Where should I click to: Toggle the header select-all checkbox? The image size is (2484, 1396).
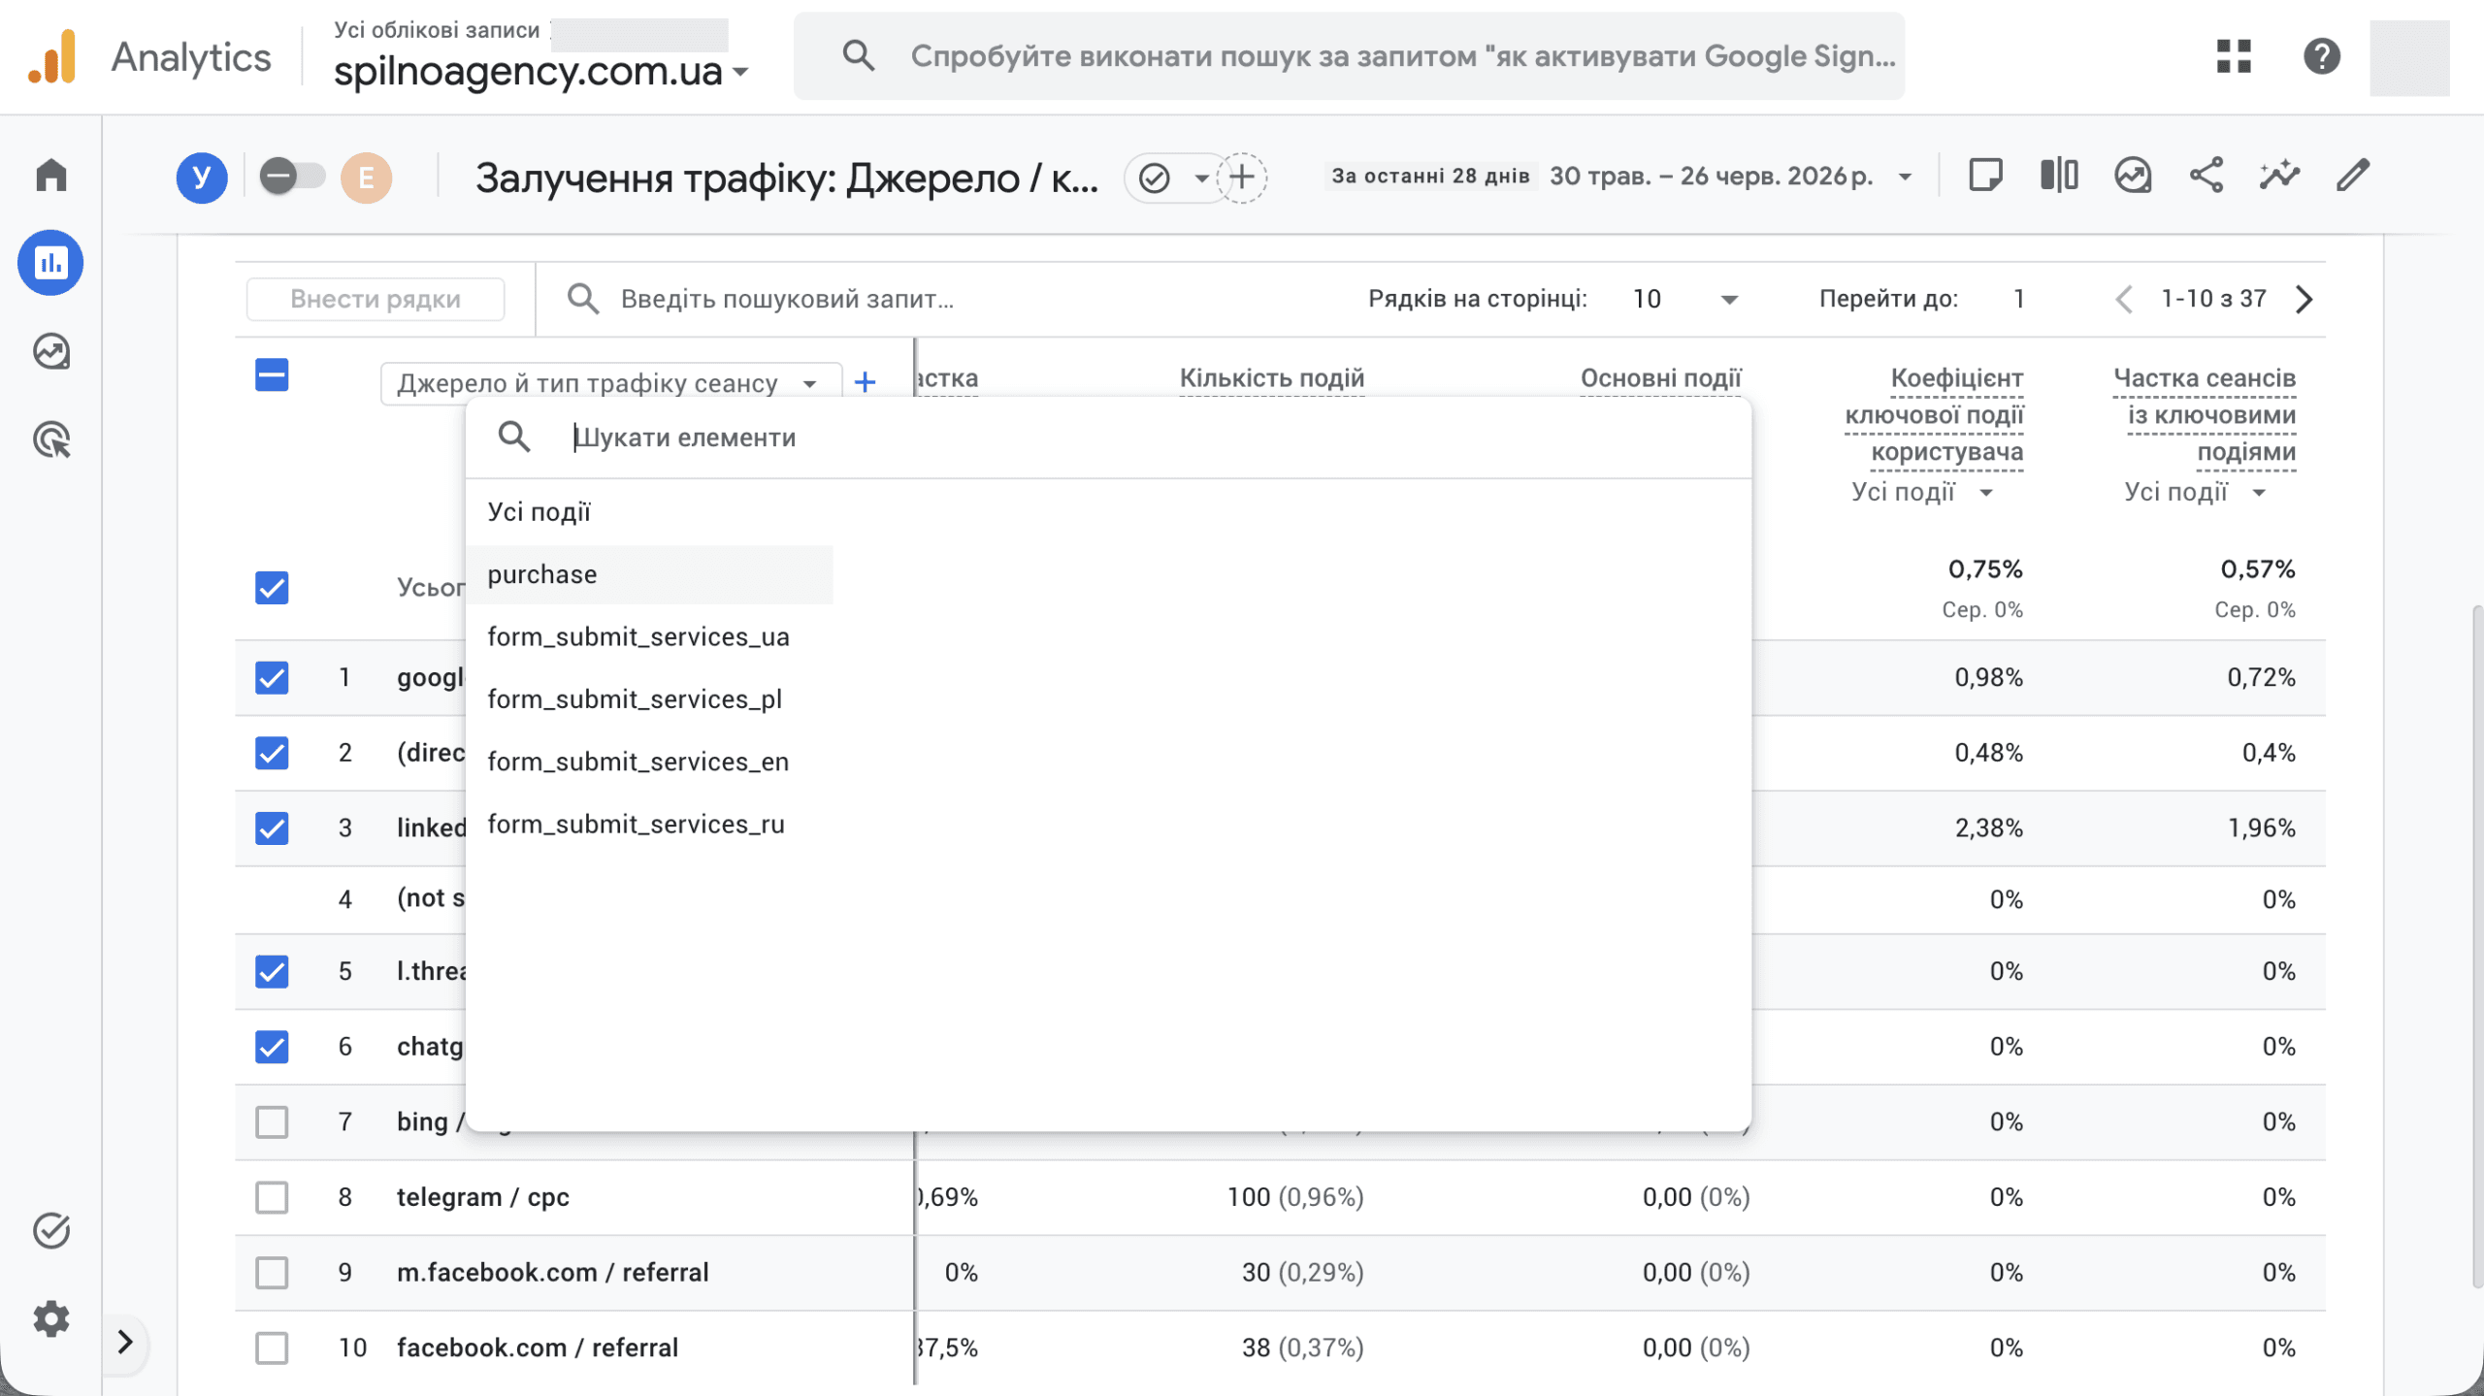tap(272, 374)
